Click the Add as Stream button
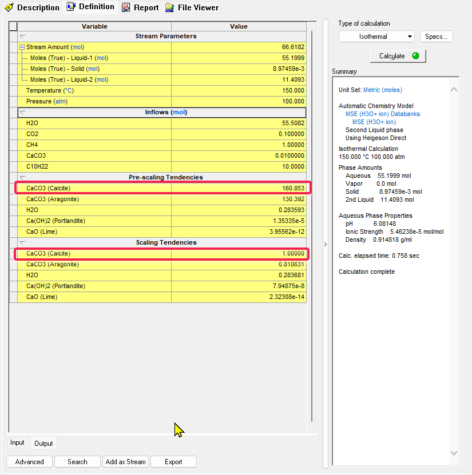The height and width of the screenshot is (475, 472). point(125,462)
